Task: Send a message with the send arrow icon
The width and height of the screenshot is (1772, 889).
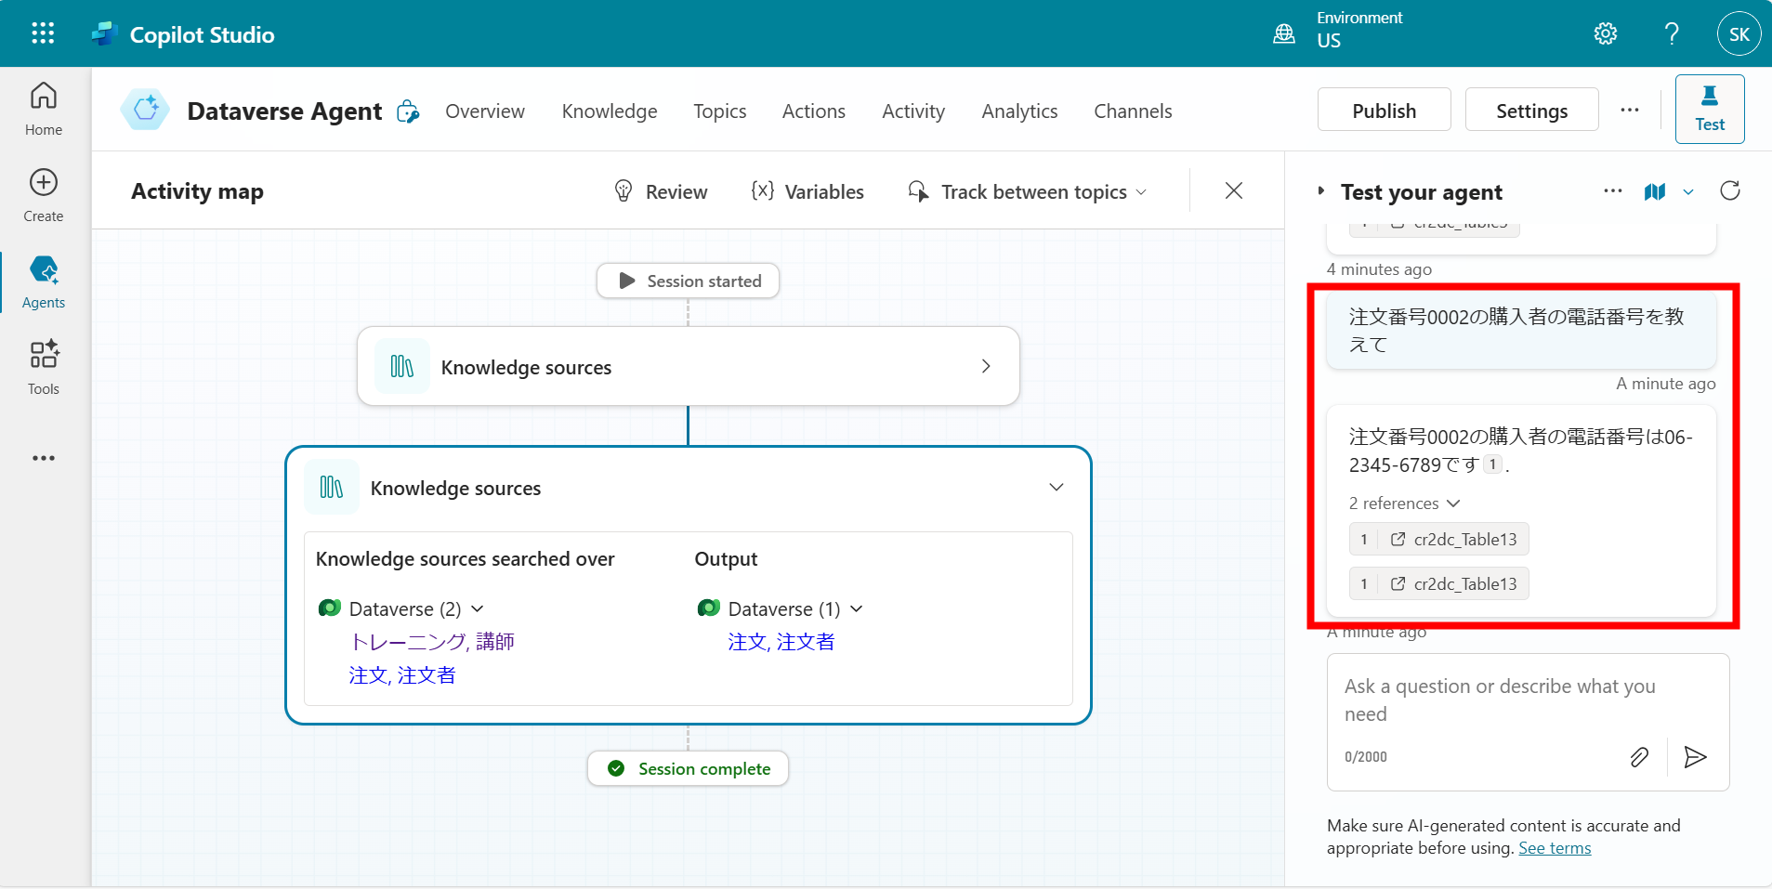Action: (1695, 757)
